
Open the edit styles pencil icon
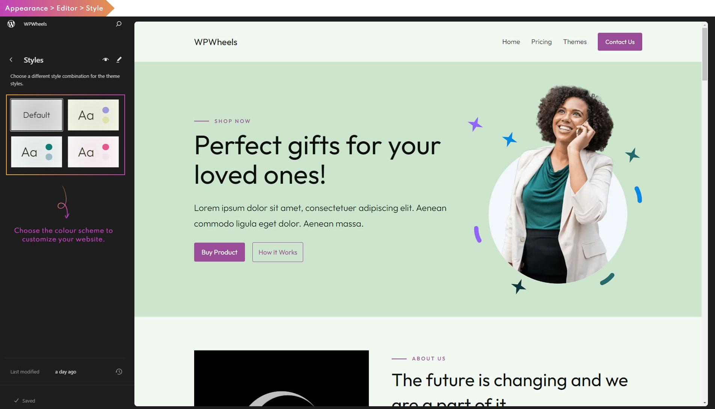(x=119, y=60)
